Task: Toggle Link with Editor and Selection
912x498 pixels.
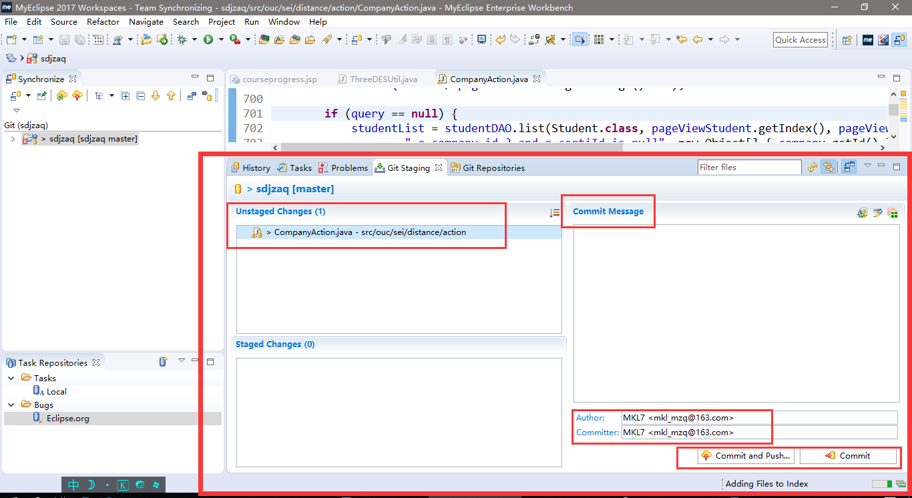Action: pyautogui.click(x=827, y=168)
